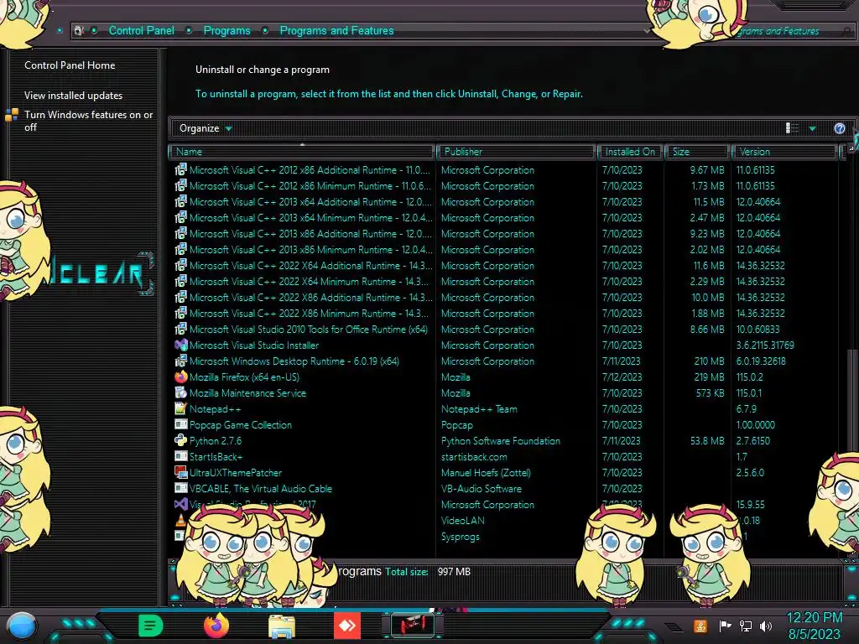The width and height of the screenshot is (859, 644).
Task: Open the volume speaker tray icon
Action: (x=766, y=626)
